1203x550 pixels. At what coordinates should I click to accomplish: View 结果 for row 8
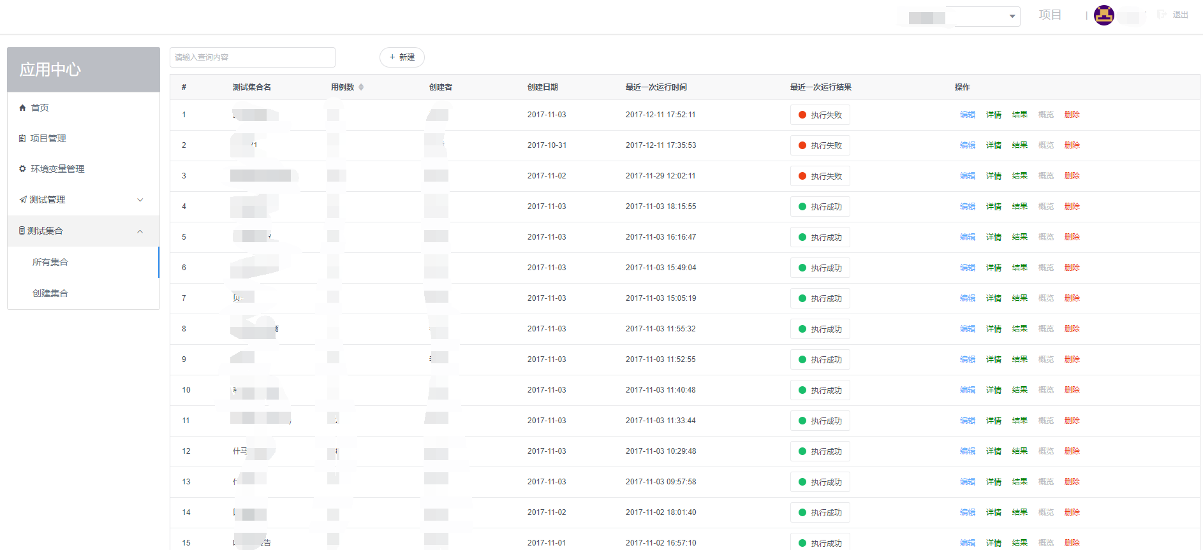point(1020,329)
